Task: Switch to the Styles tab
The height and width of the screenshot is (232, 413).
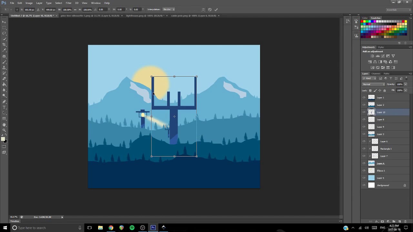Action: point(381,47)
